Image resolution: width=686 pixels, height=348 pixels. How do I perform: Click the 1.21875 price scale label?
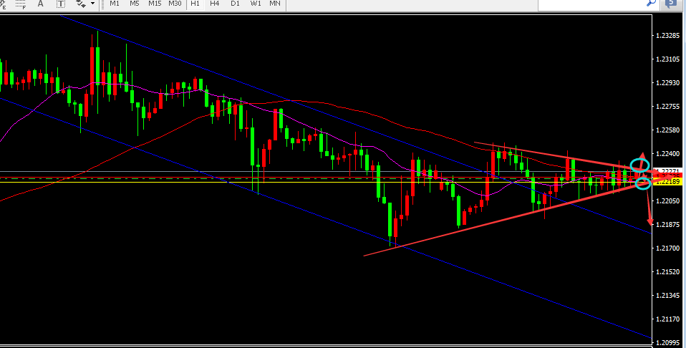pyautogui.click(x=667, y=225)
